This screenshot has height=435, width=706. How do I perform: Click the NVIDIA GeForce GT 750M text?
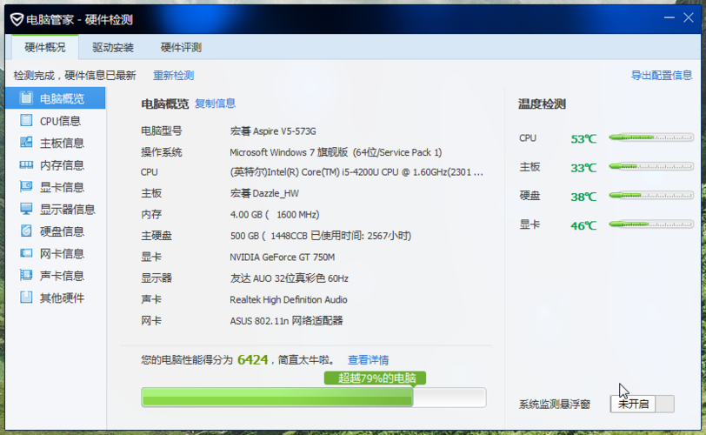(283, 258)
